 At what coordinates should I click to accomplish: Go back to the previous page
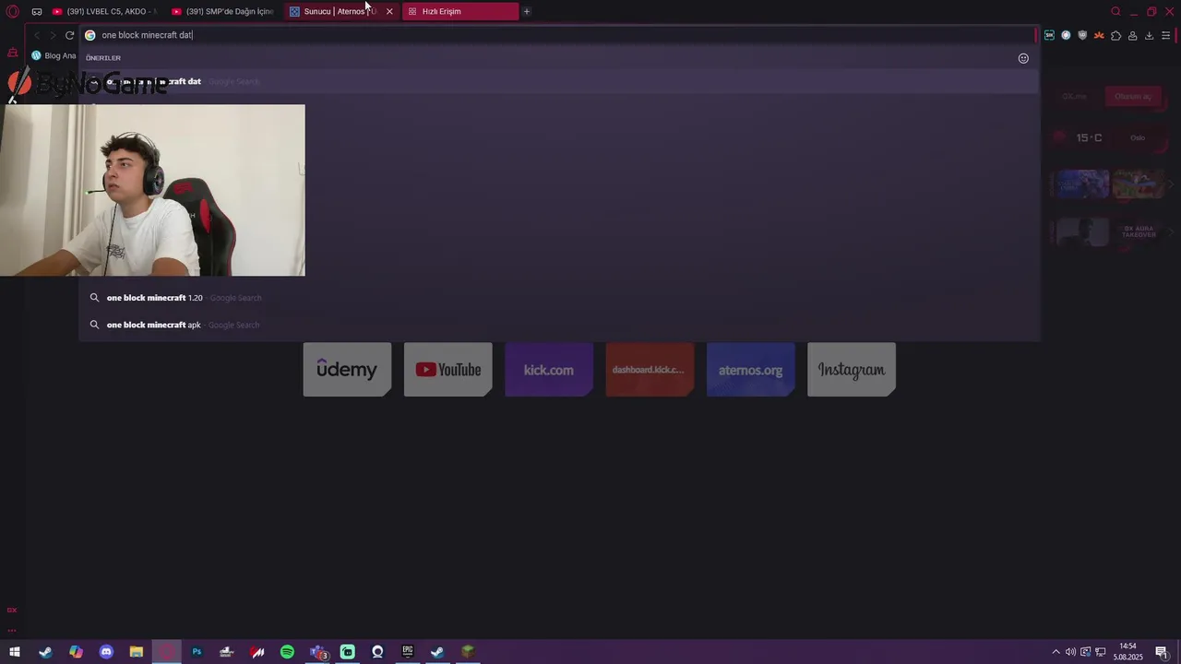[x=37, y=35]
